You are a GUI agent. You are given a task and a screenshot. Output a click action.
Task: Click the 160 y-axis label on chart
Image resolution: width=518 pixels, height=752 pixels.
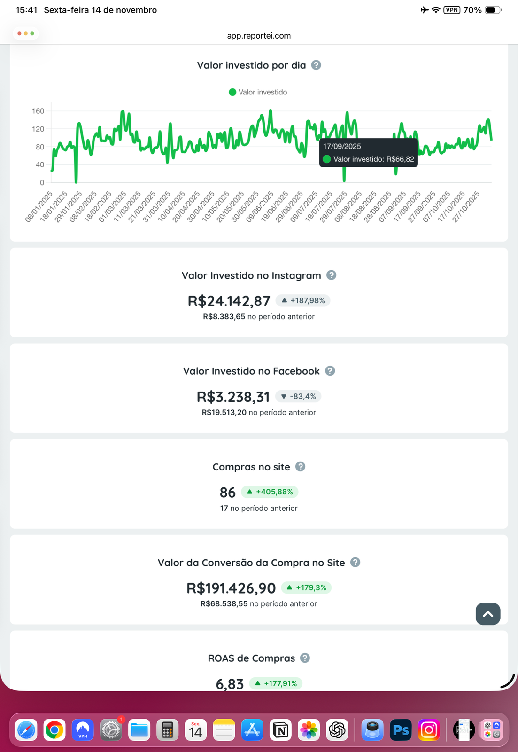38,111
